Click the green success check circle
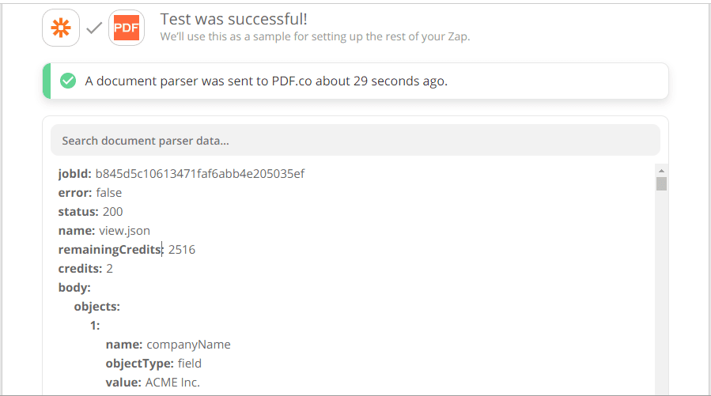This screenshot has width=711, height=396. click(x=68, y=81)
